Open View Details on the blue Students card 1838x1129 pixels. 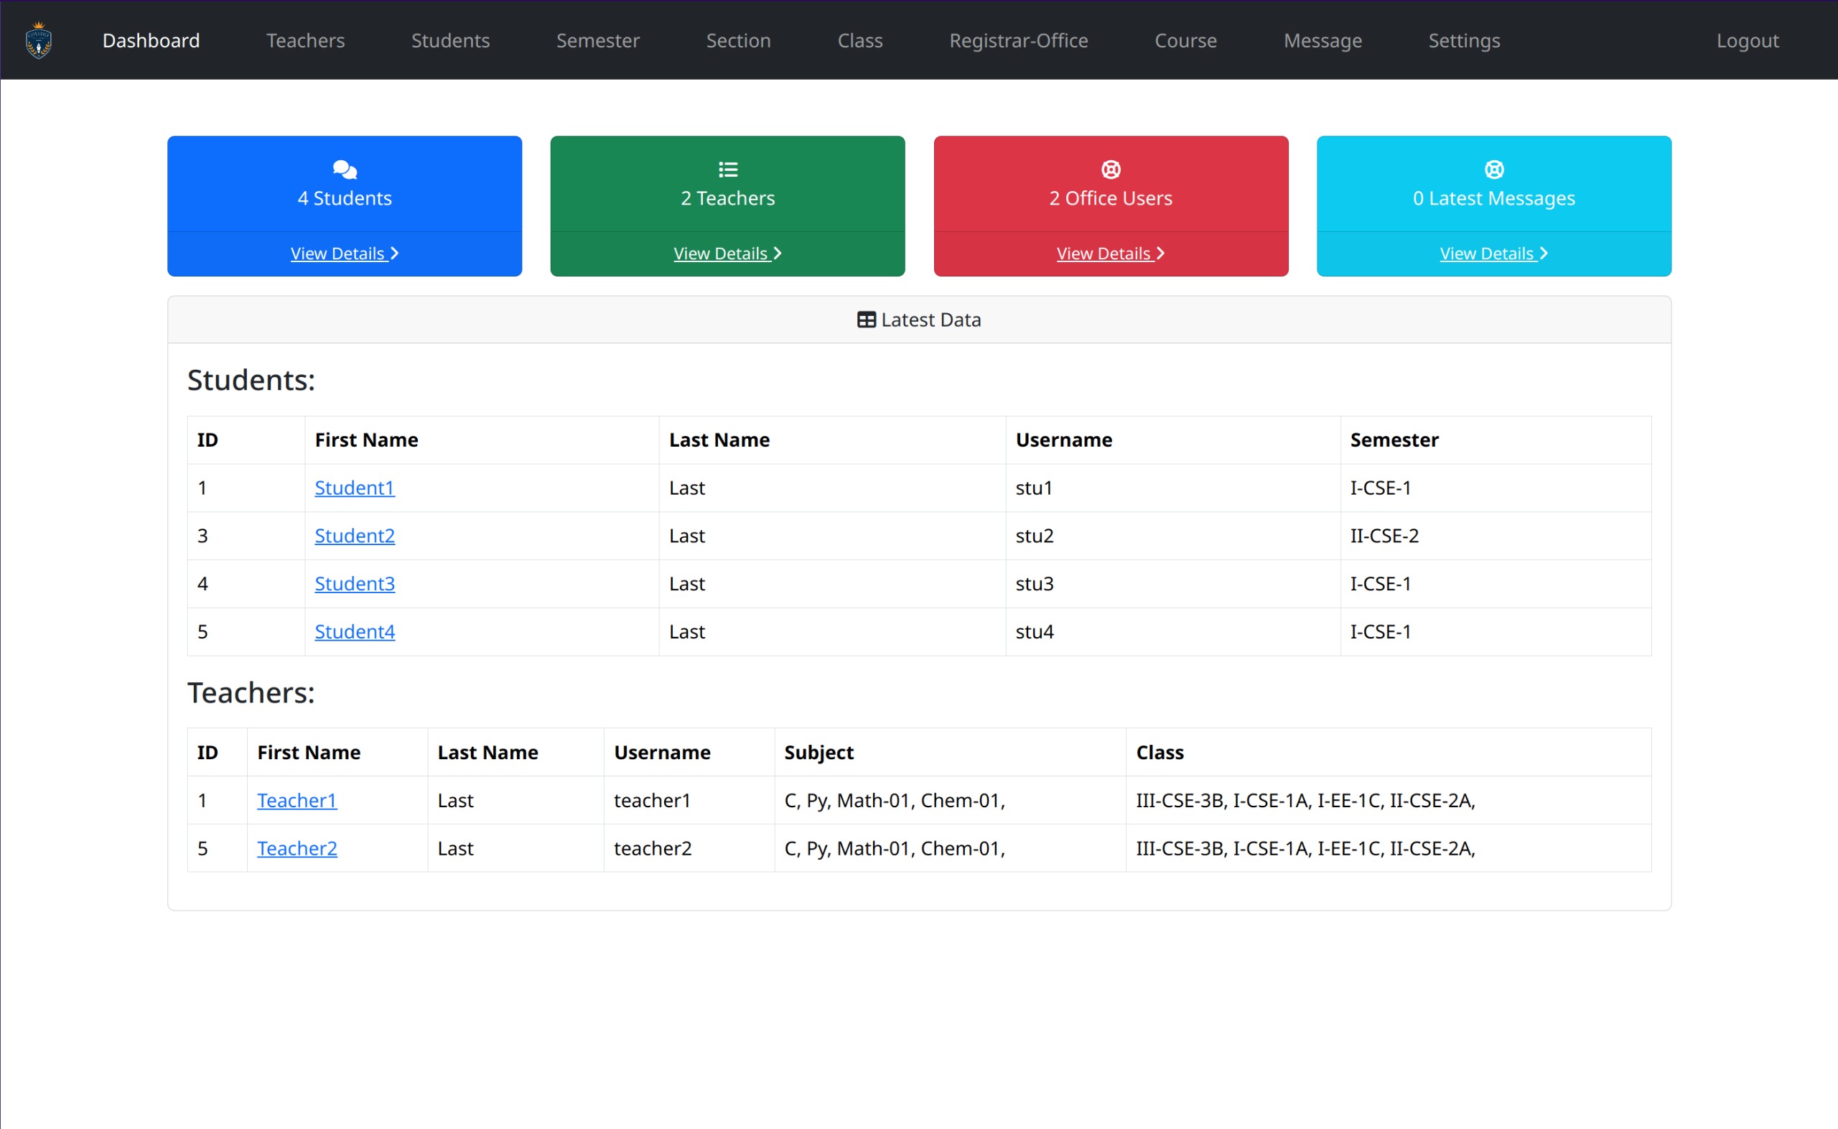[x=344, y=254]
